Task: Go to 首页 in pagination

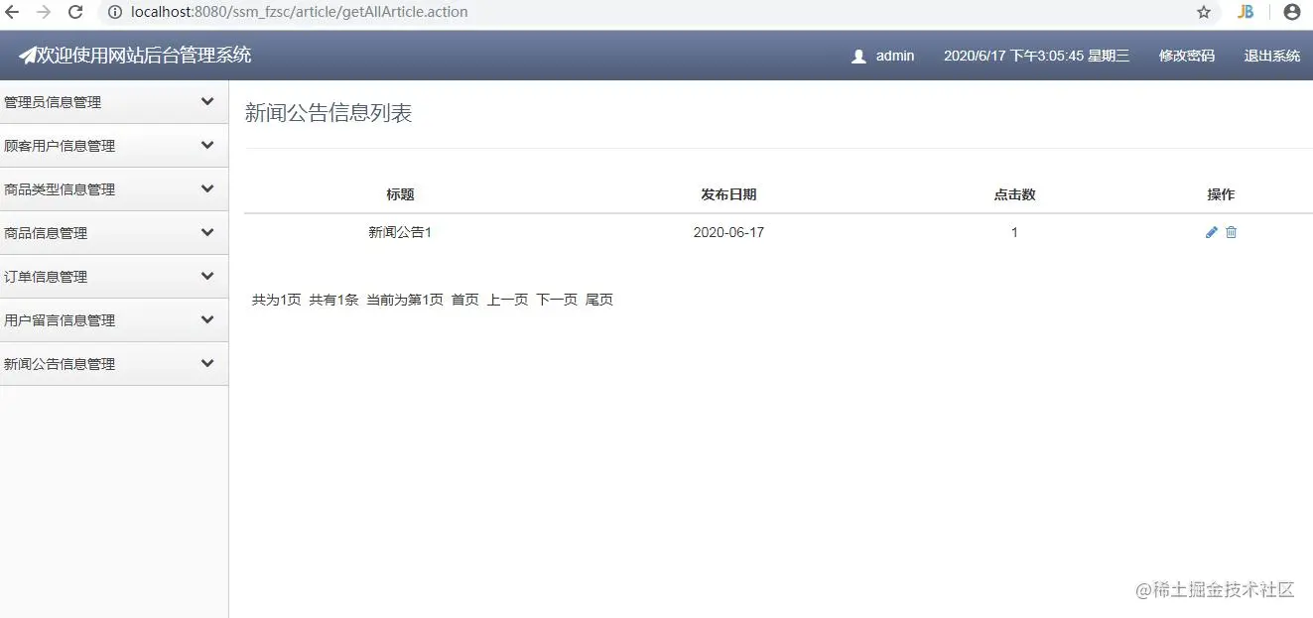Action: pos(465,300)
